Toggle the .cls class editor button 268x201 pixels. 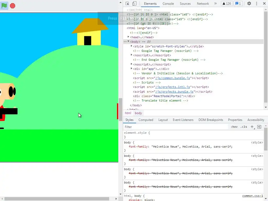click(244, 127)
